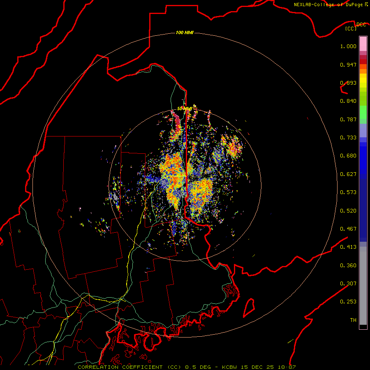Image resolution: width=370 pixels, height=370 pixels.
Task: Click the 0.840 color scale value
Action: pos(348,101)
